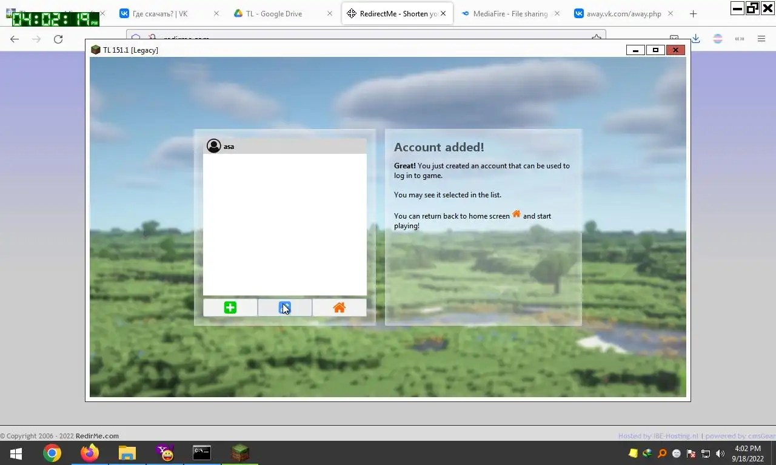Image resolution: width=776 pixels, height=465 pixels.
Task: Open the browser hamburger menu
Action: [x=761, y=39]
